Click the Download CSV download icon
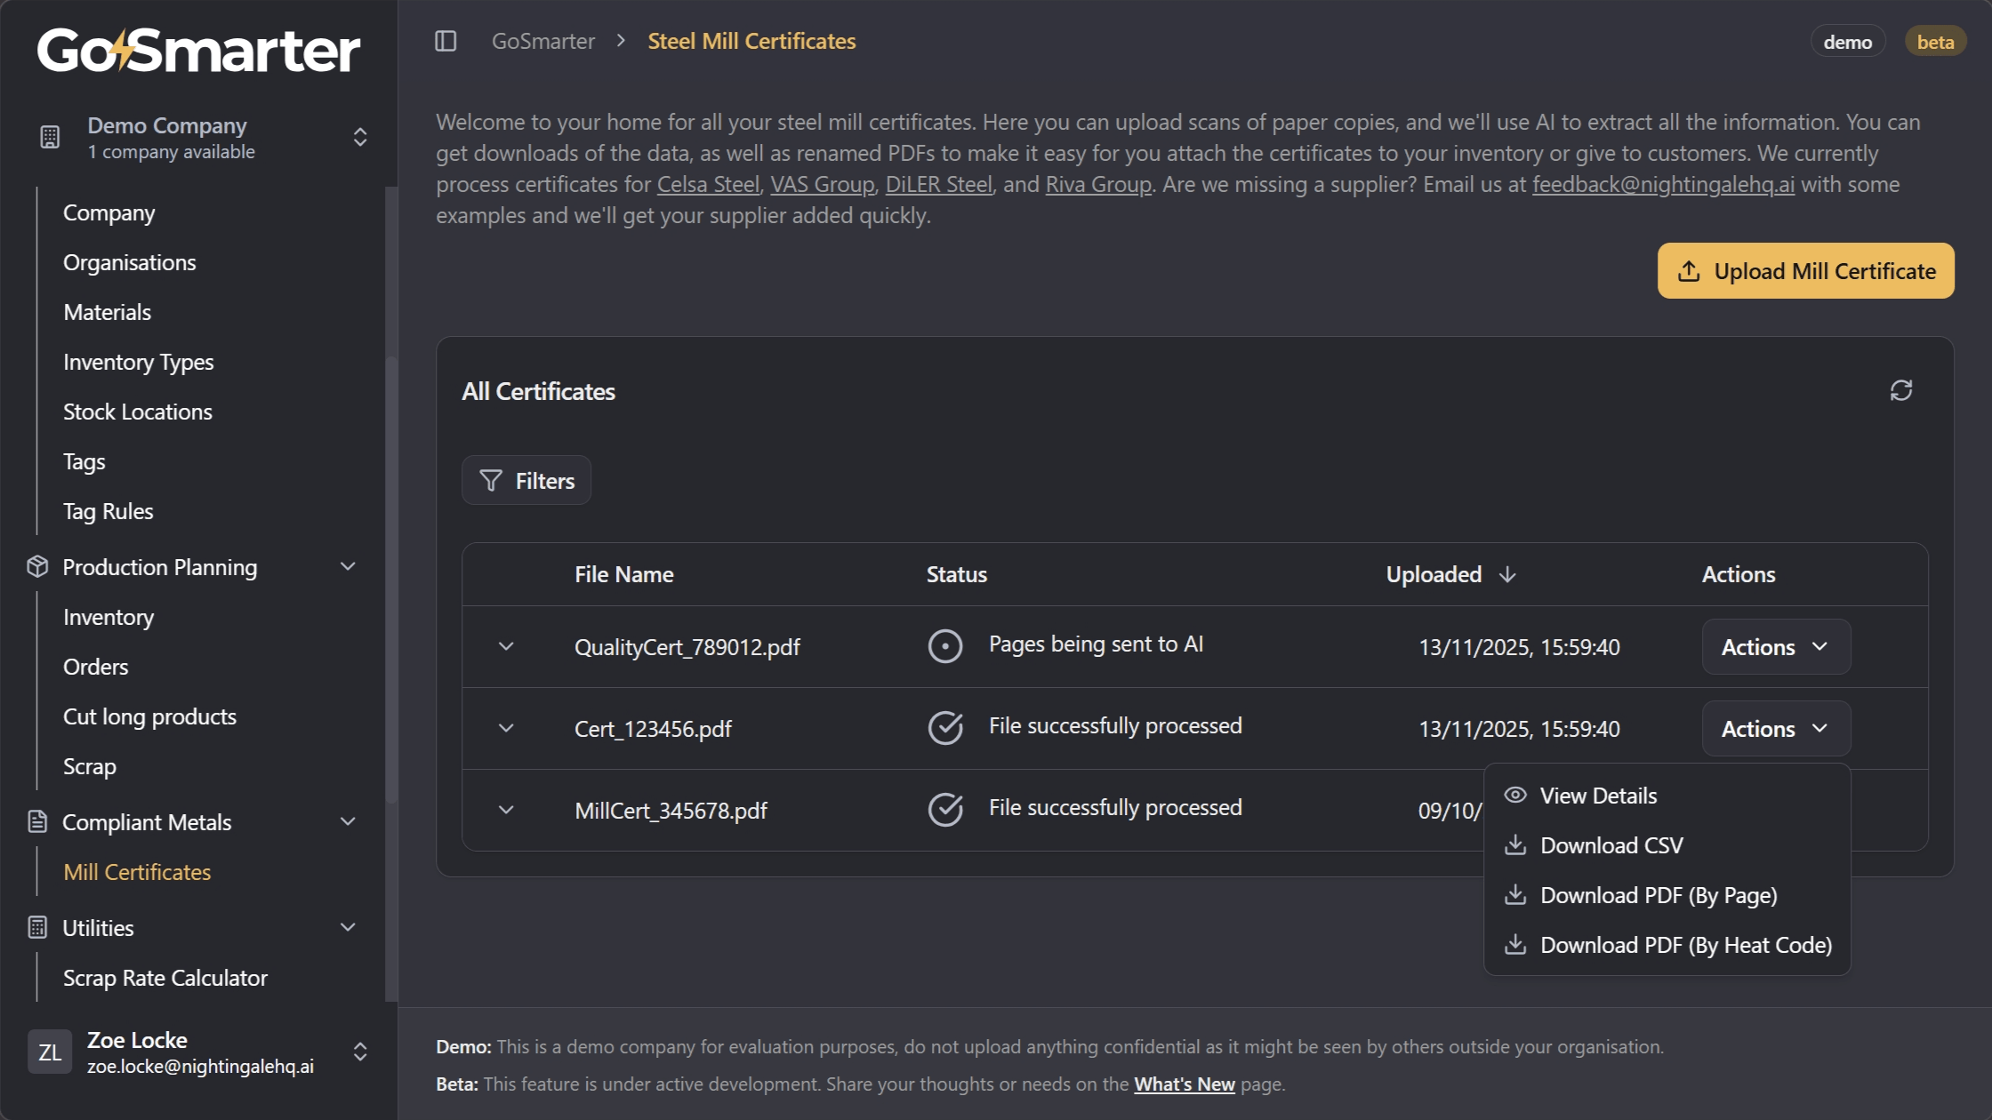 pos(1515,844)
